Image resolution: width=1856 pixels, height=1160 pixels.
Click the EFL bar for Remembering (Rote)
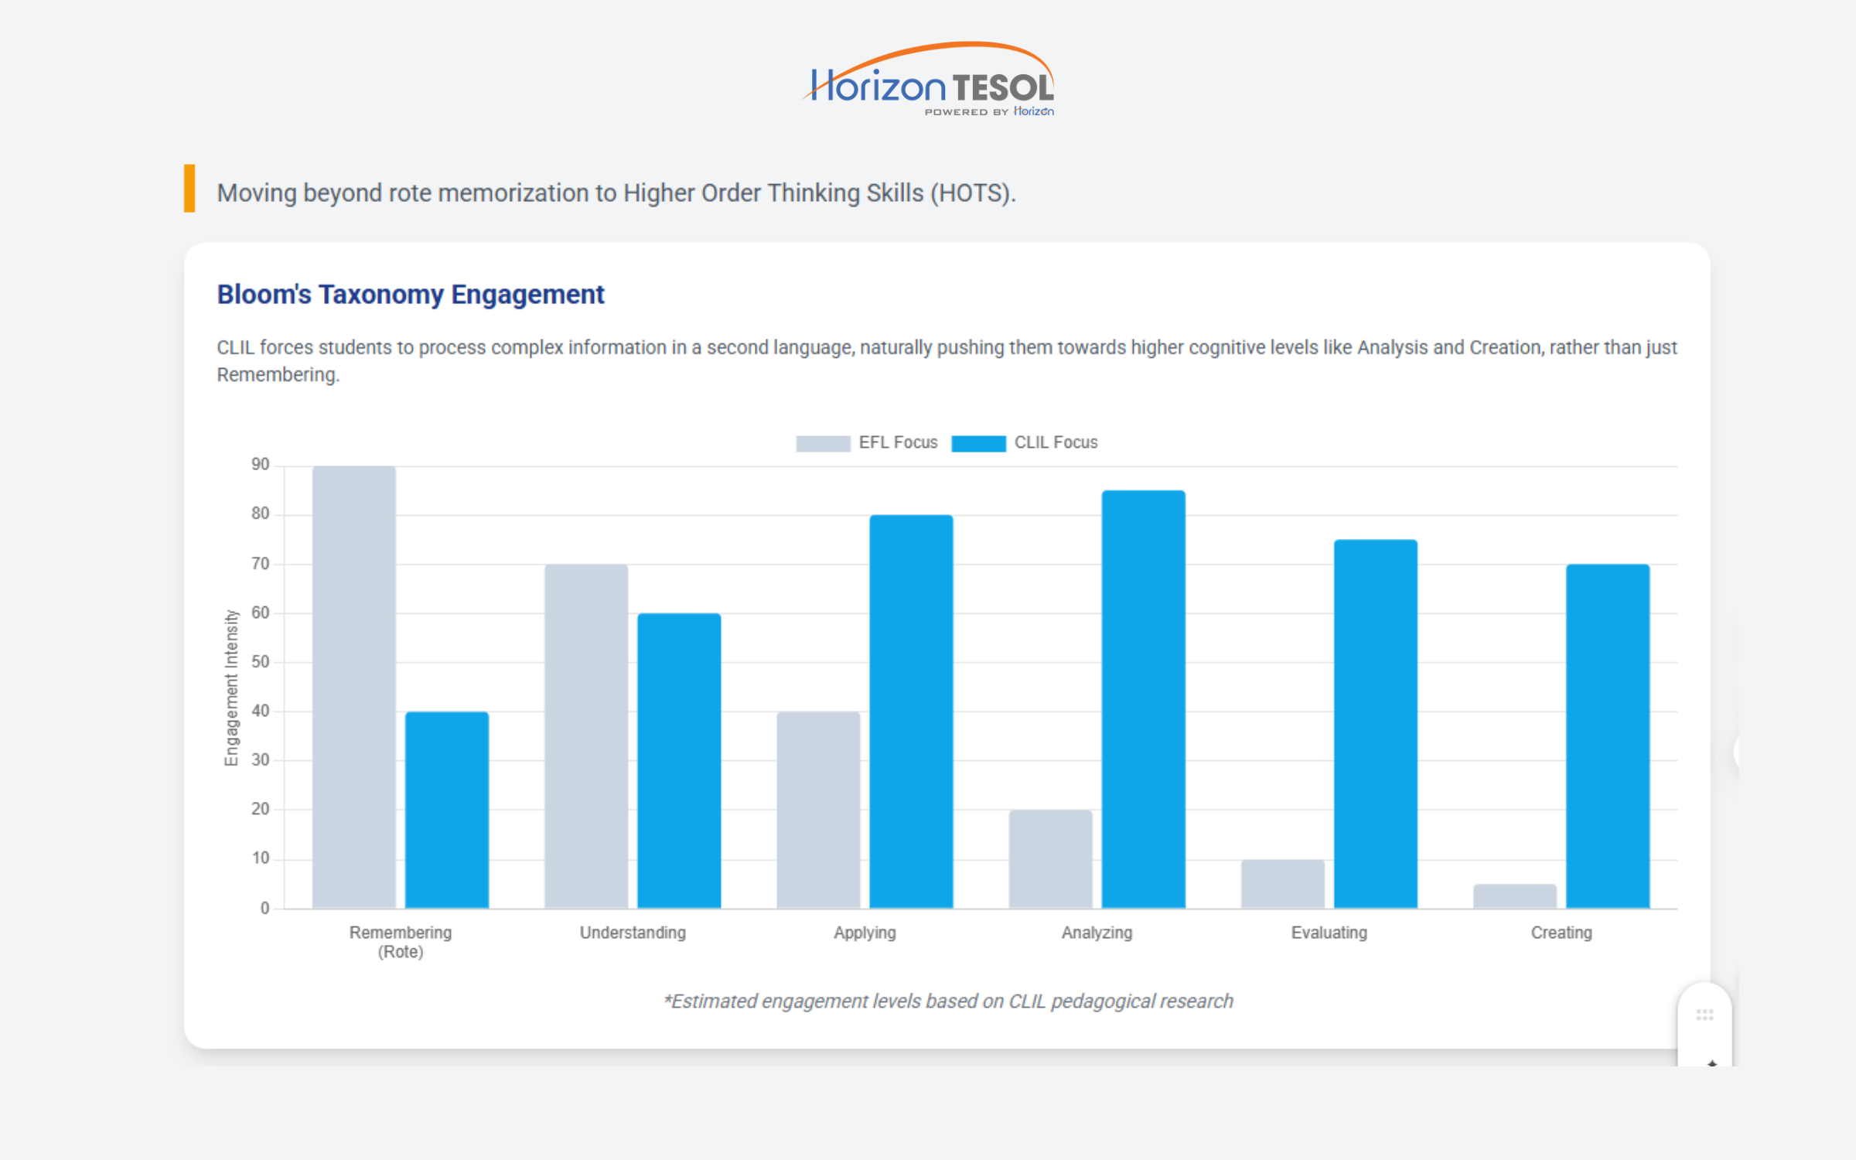[354, 687]
